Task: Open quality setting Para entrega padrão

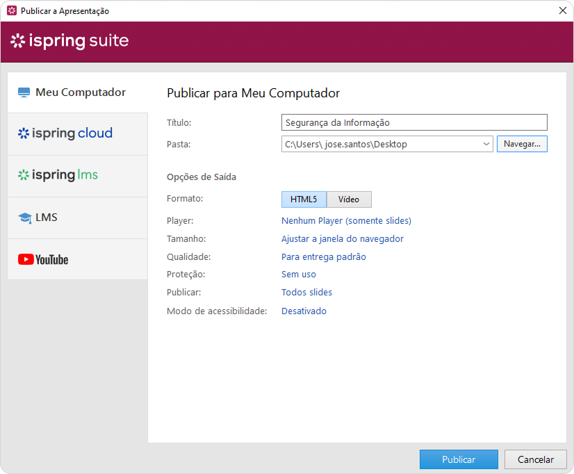Action: click(323, 257)
